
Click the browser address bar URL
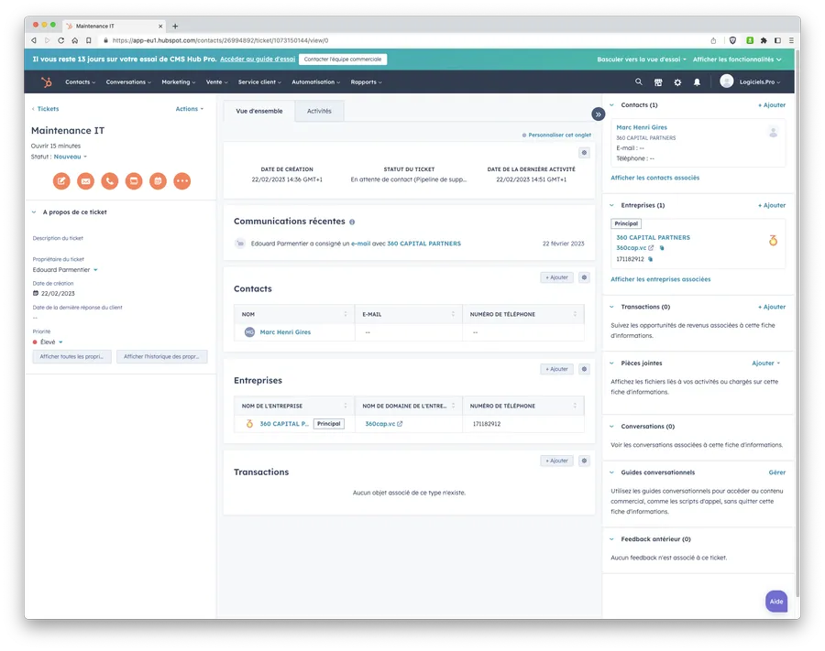220,40
